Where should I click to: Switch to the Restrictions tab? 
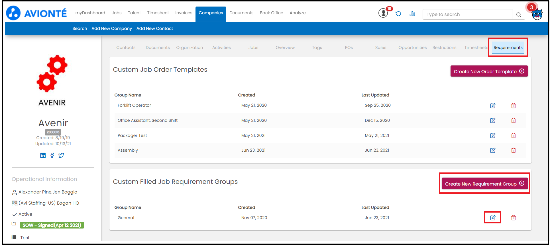(x=444, y=48)
